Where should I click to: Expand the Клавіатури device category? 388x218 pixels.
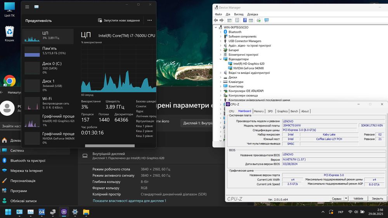[x=221, y=82]
